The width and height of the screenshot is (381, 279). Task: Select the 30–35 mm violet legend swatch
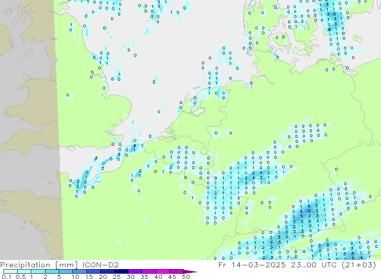(x=135, y=271)
